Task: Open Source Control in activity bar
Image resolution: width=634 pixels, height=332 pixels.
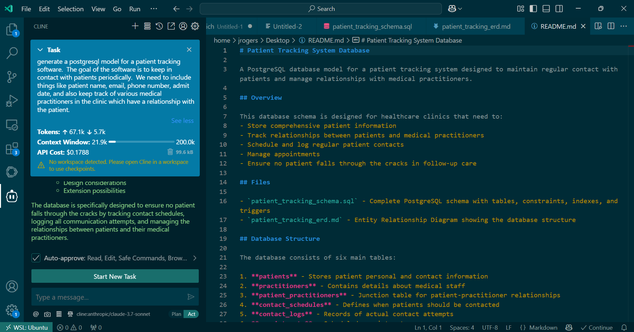Action: pos(12,77)
